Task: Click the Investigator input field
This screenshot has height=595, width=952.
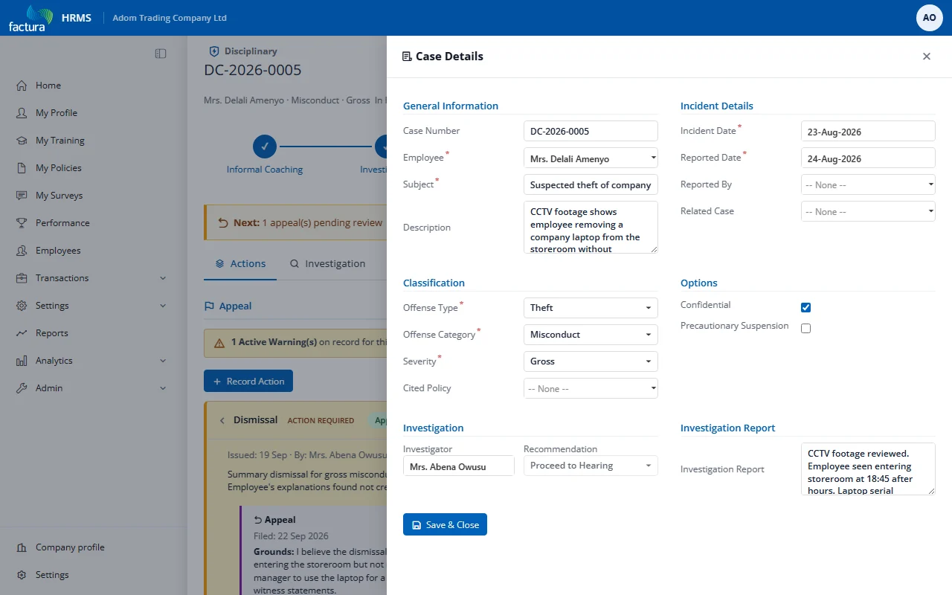Action: 458,466
